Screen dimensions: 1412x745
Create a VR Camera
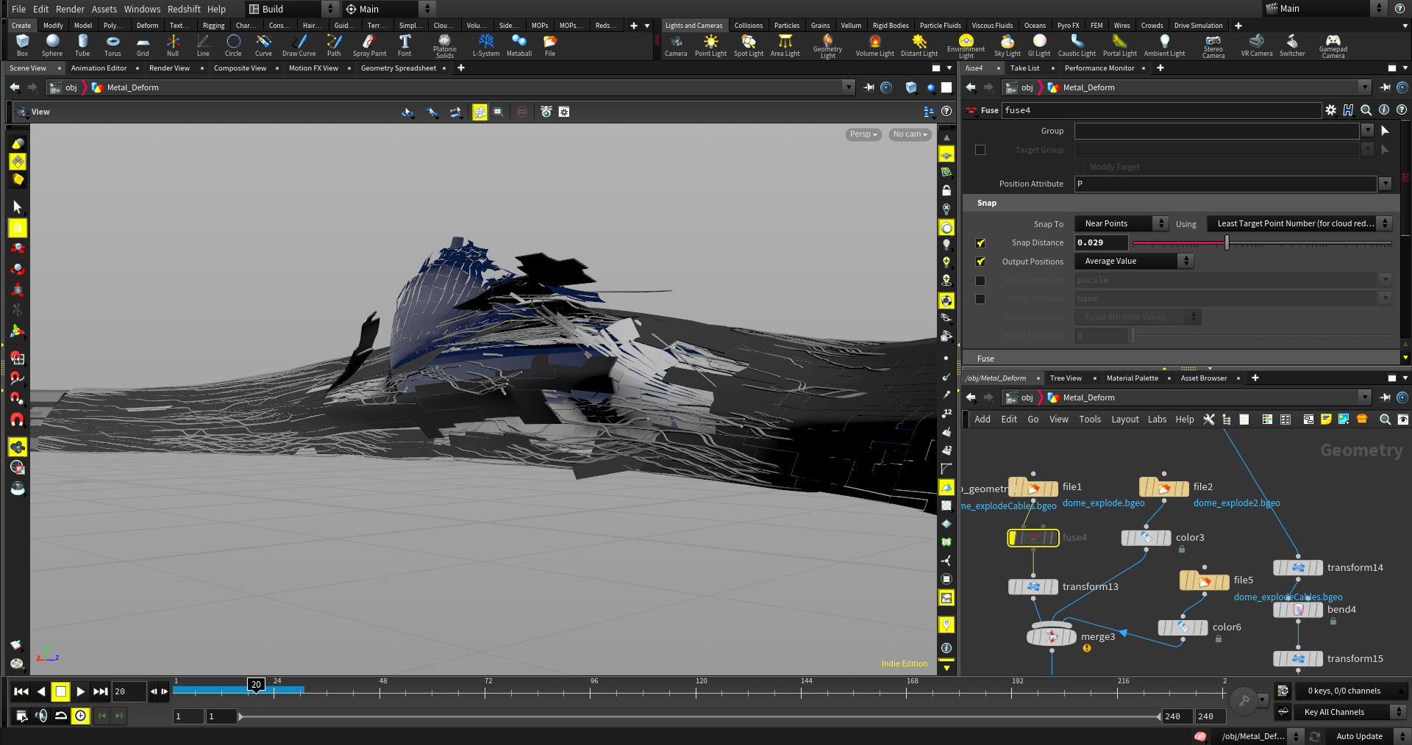(1257, 46)
